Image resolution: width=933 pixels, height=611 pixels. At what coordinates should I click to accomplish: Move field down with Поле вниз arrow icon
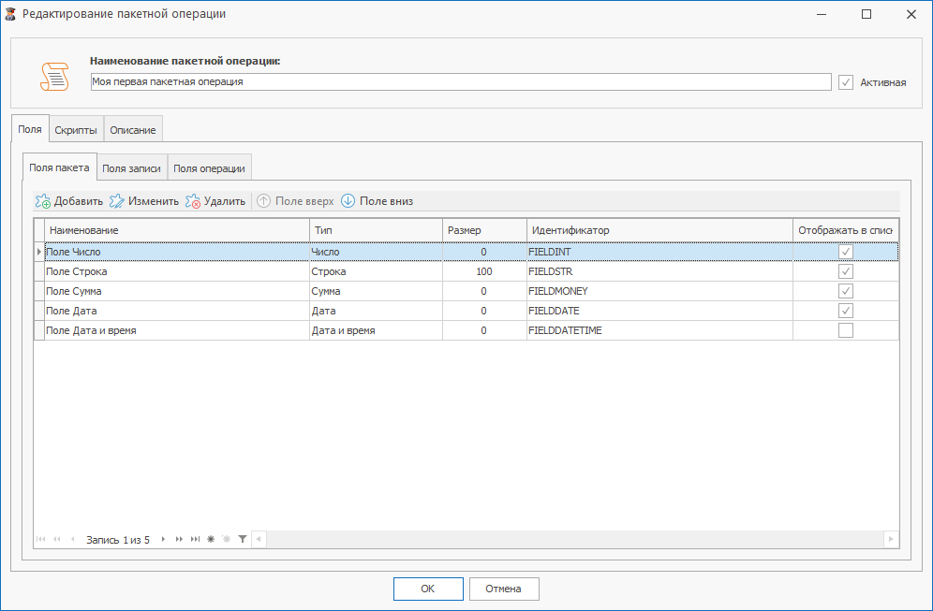click(348, 201)
